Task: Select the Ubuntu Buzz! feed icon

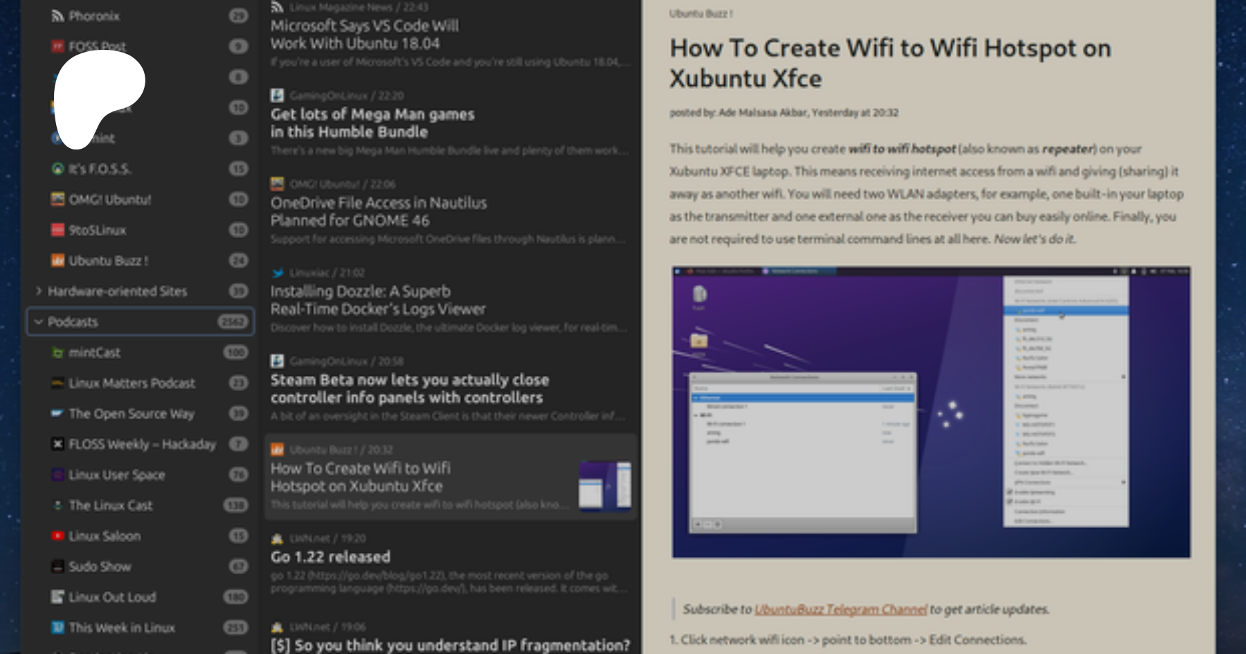Action: 58,261
